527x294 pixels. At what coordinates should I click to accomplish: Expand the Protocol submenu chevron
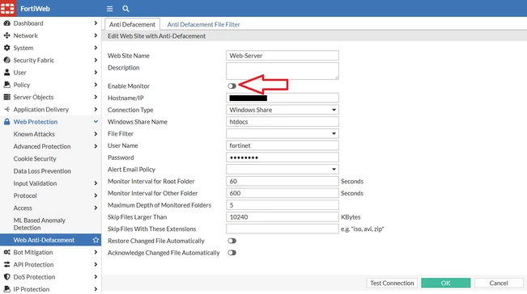coord(96,195)
